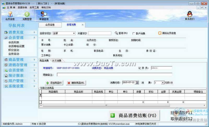Click the 单价 column header

(125, 92)
